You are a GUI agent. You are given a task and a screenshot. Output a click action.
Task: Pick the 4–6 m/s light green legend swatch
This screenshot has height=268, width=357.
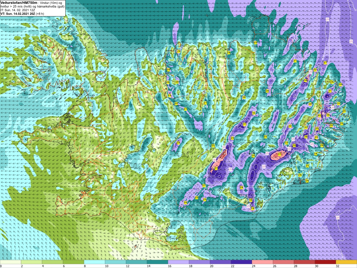tap(52, 262)
